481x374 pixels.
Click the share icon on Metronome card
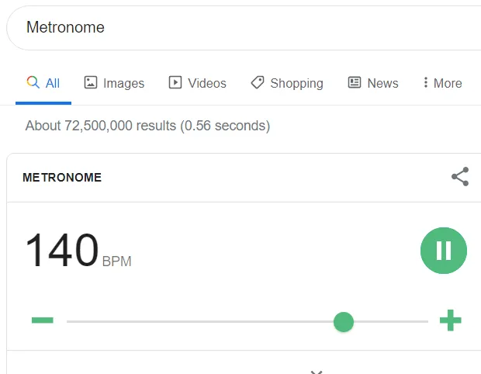pos(460,177)
